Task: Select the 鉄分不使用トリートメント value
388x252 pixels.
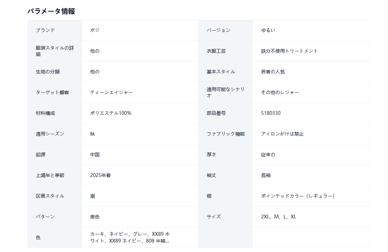Action: pyautogui.click(x=289, y=51)
